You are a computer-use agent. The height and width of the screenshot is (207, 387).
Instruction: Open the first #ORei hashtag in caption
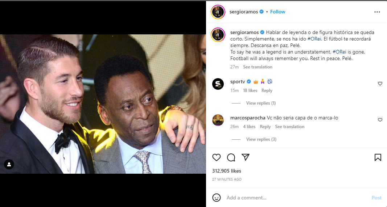314,38
